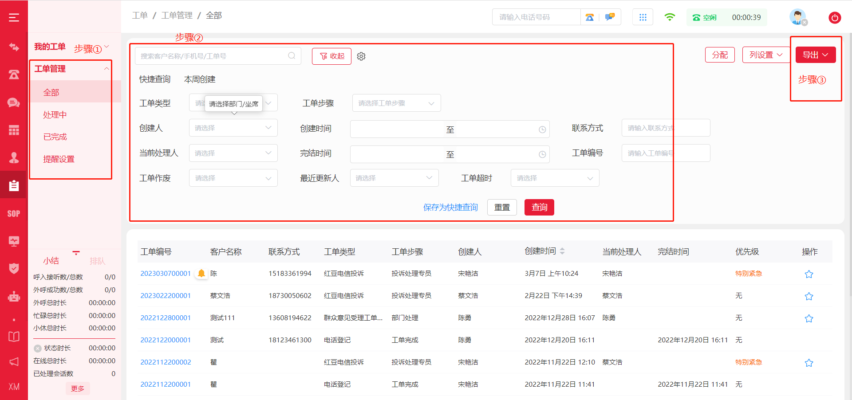Image resolution: width=852 pixels, height=400 pixels.
Task: Switch to the 小结 tab
Action: [x=51, y=261]
